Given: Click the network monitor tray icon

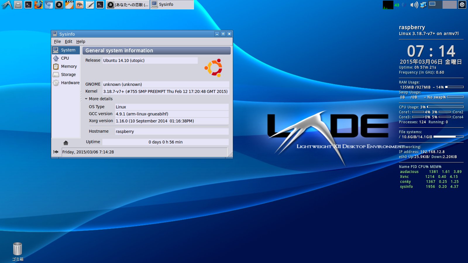Looking at the screenshot, I should pyautogui.click(x=423, y=5).
